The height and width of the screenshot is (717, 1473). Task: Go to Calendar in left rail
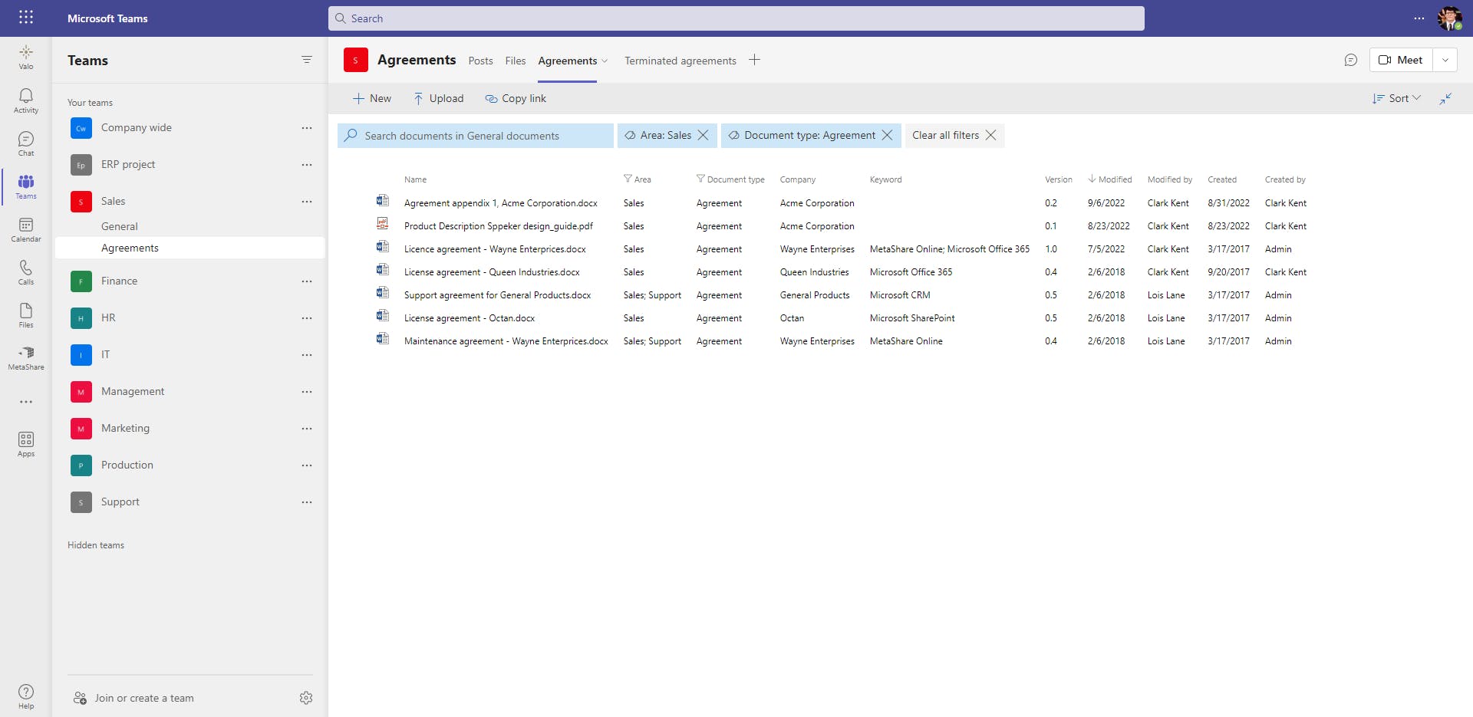click(x=26, y=229)
